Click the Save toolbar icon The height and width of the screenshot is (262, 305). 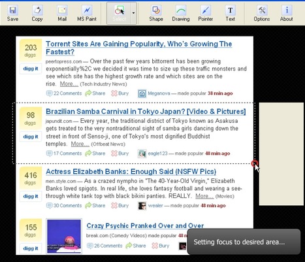(12, 14)
